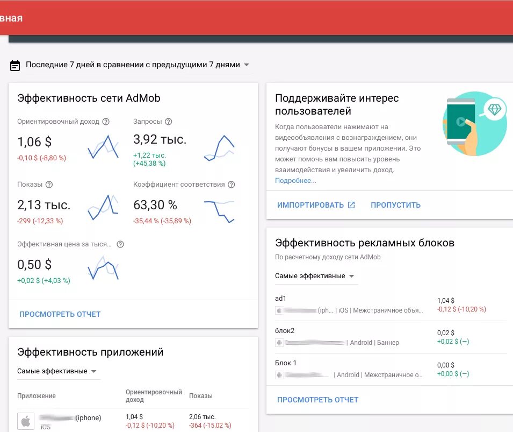The height and width of the screenshot is (432, 513).
Task: Click the rewarded video phone illustration
Action: 475,124
